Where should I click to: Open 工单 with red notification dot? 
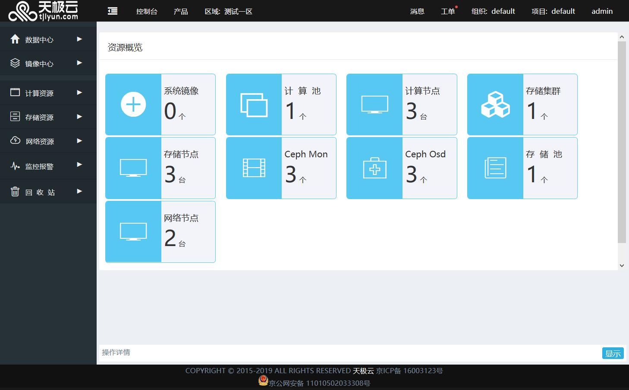[x=448, y=11]
